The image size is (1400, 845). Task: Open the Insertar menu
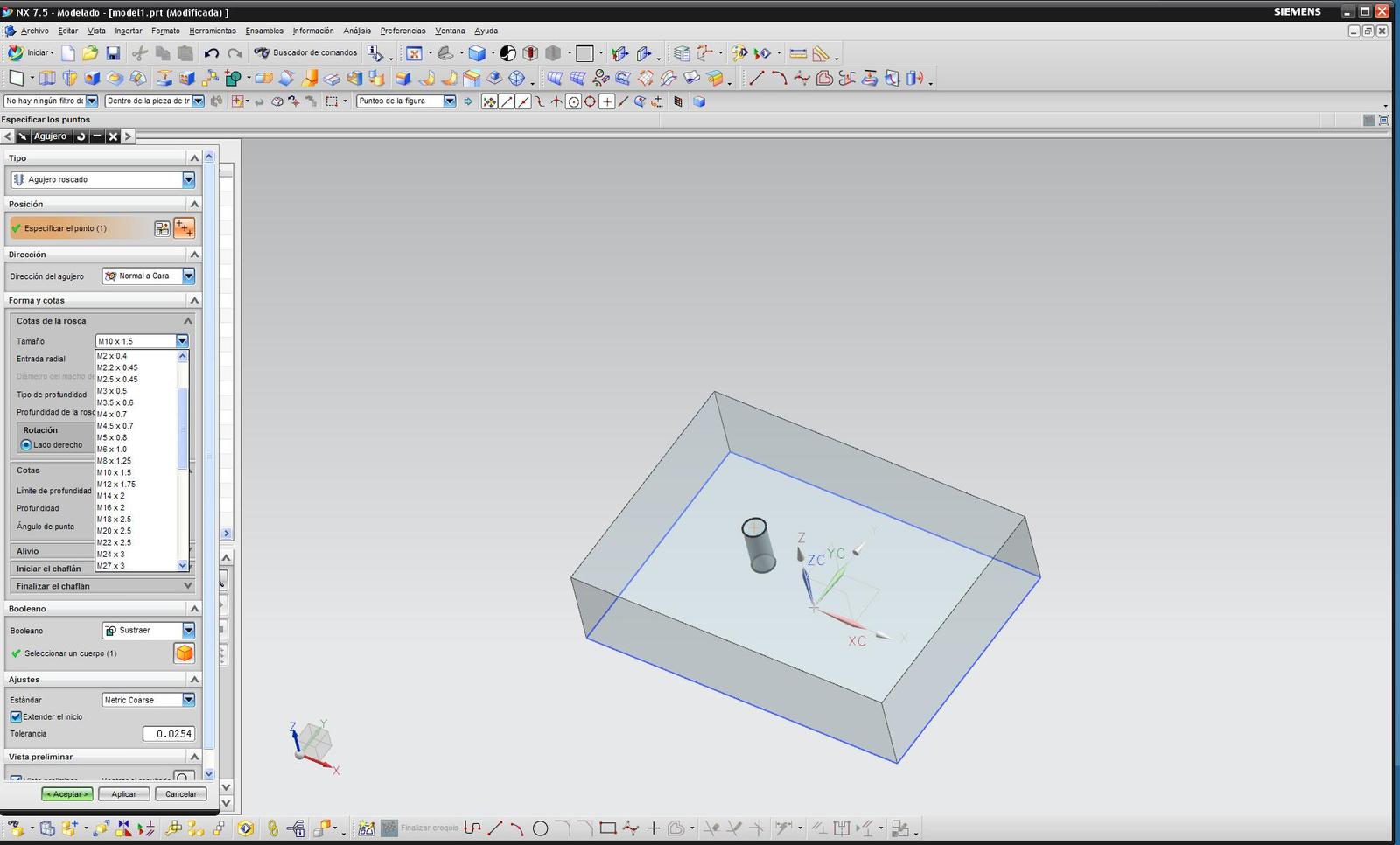click(x=129, y=31)
